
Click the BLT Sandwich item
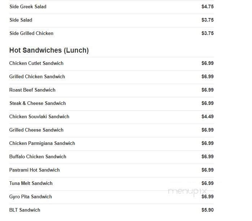(25, 210)
